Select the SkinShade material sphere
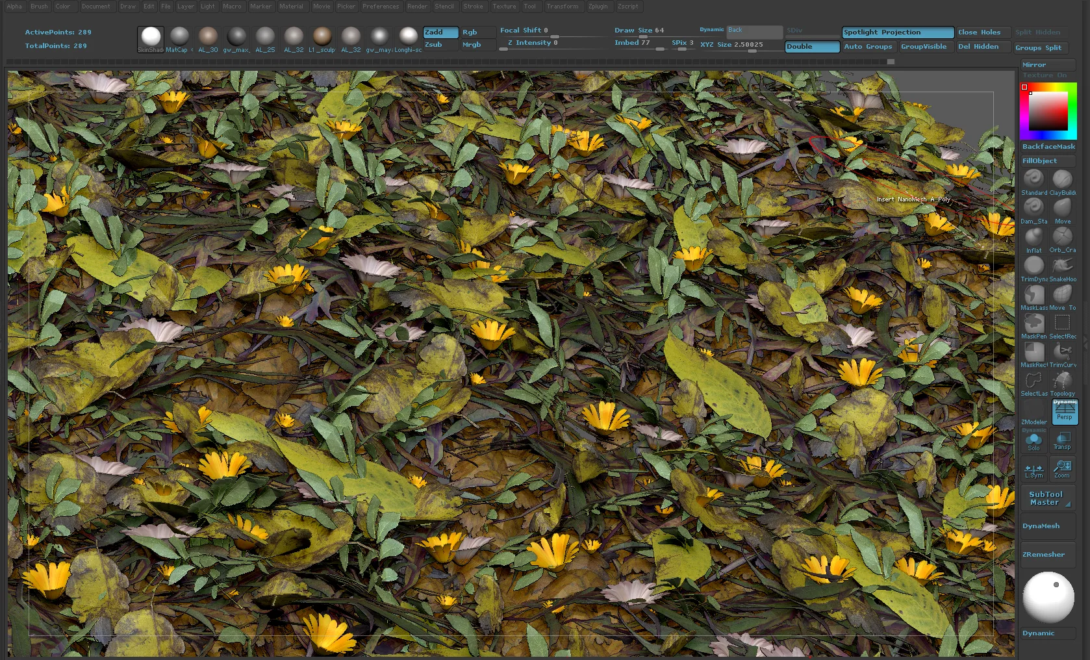This screenshot has width=1090, height=660. (x=150, y=36)
